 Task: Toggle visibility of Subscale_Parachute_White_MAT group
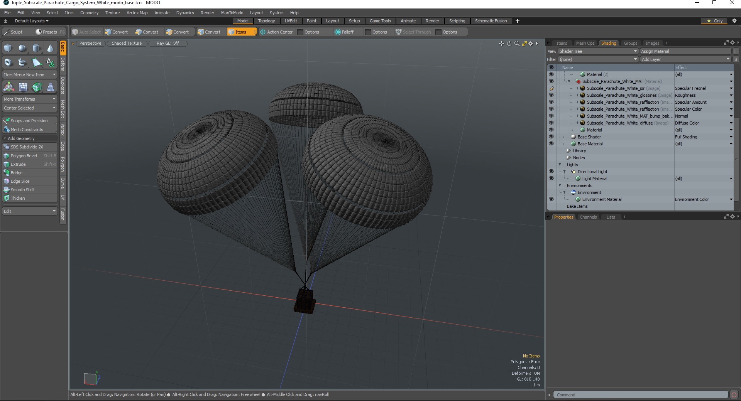[551, 81]
